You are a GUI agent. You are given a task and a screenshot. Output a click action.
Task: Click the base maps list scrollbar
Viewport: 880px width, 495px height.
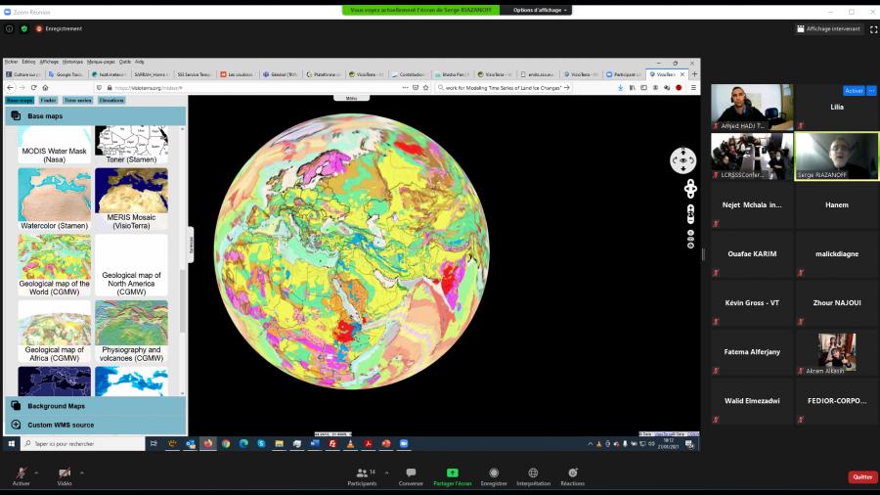[x=183, y=300]
